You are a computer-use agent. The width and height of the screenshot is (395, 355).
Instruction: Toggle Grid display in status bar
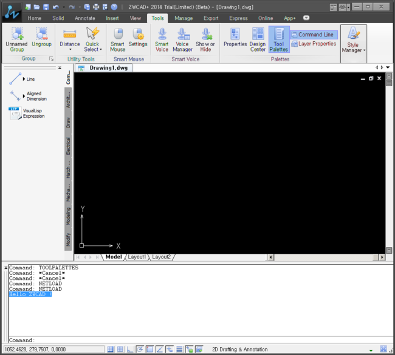pyautogui.click(x=120, y=349)
